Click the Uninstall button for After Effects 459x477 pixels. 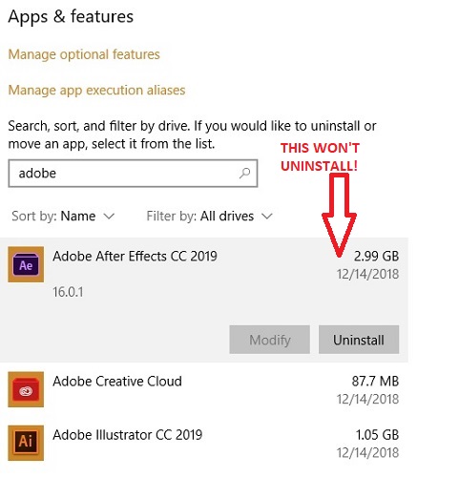[359, 340]
